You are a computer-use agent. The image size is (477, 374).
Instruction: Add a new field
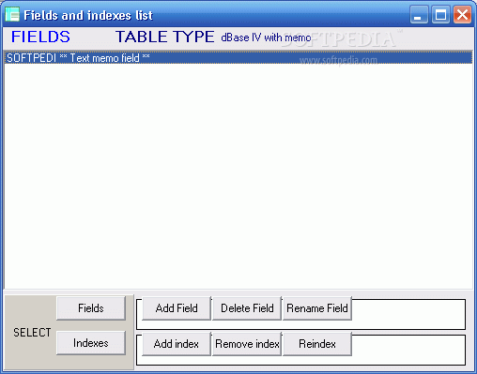tap(177, 308)
